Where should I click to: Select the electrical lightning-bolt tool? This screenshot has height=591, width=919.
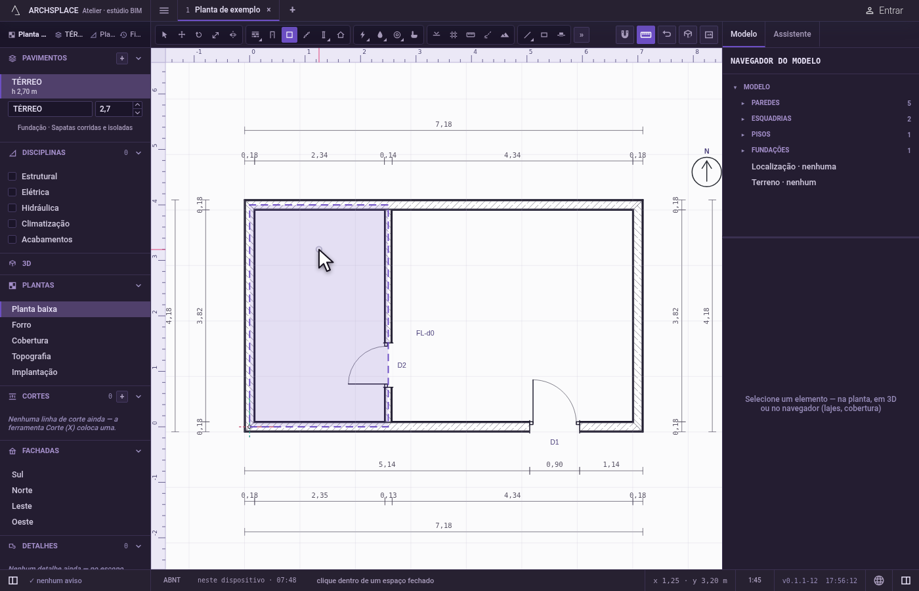[363, 35]
